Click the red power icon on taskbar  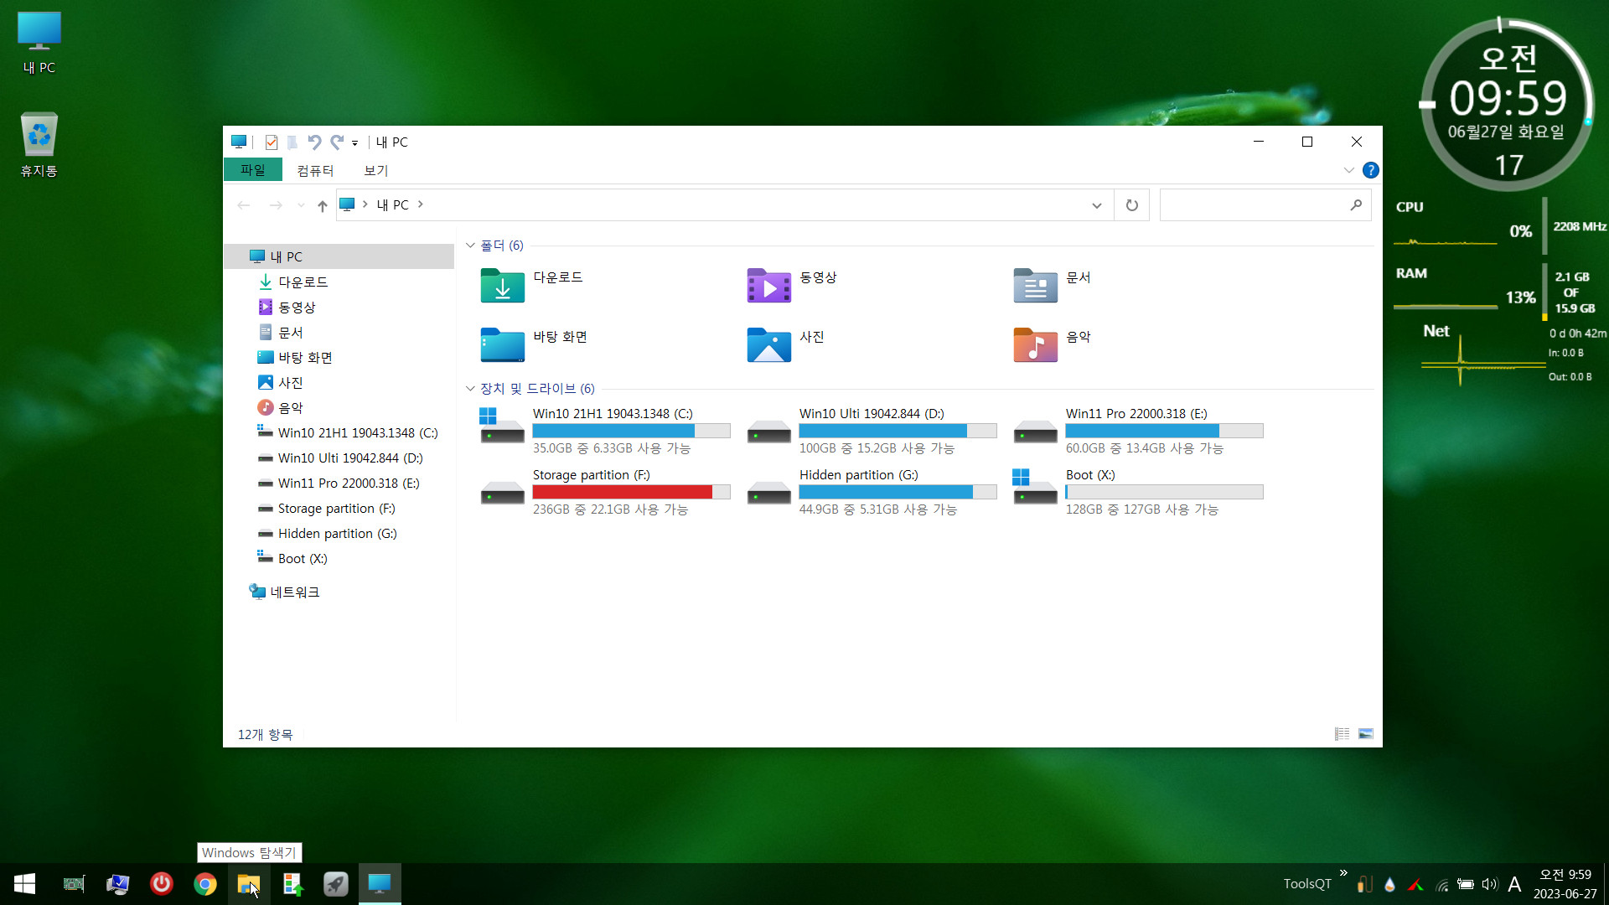point(162,884)
